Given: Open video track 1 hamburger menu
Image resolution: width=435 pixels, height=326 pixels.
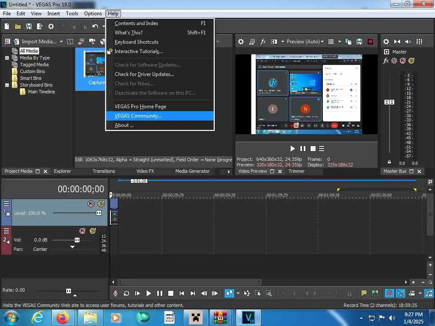Looking at the screenshot, I should click(x=6, y=204).
